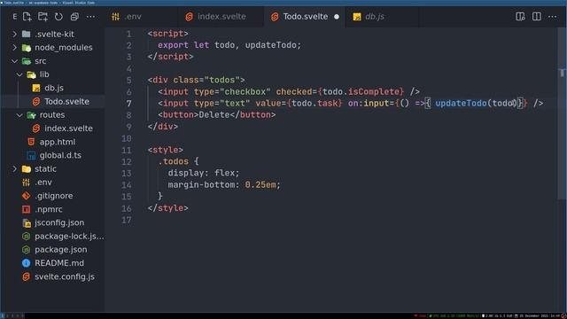Open index.svelte in the file tree
Screen dimensions: 567x319
tap(68, 128)
